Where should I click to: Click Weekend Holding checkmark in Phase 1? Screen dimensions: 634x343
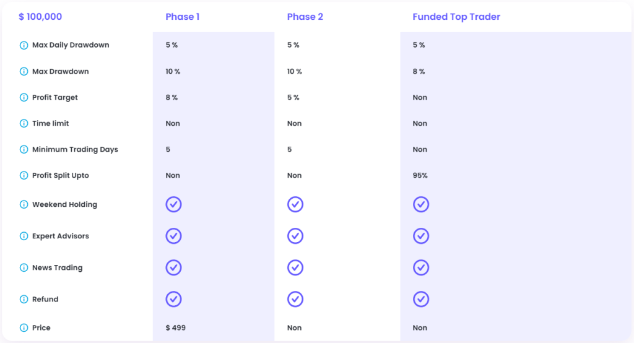tap(173, 204)
